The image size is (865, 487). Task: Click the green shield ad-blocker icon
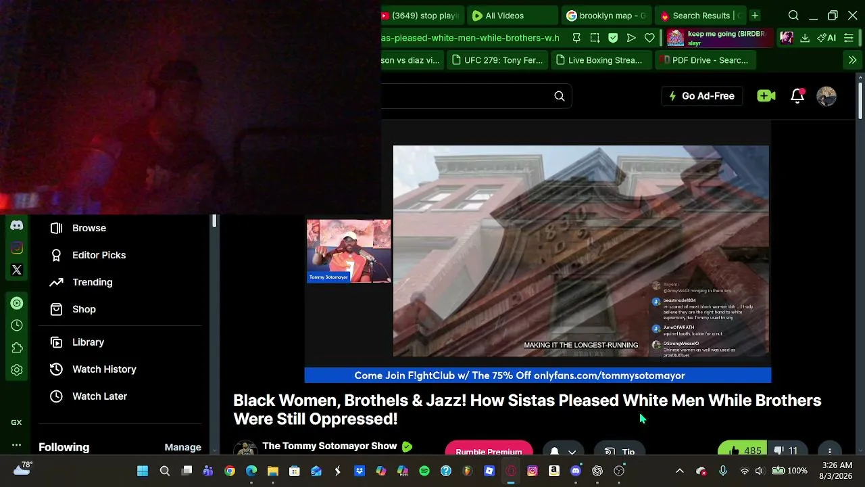613,38
